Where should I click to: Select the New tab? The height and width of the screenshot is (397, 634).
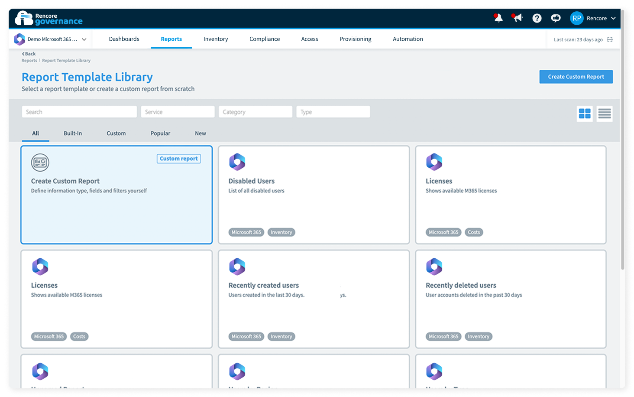(201, 133)
